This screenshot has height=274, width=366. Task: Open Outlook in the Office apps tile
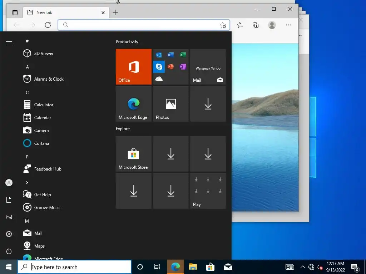point(159,55)
